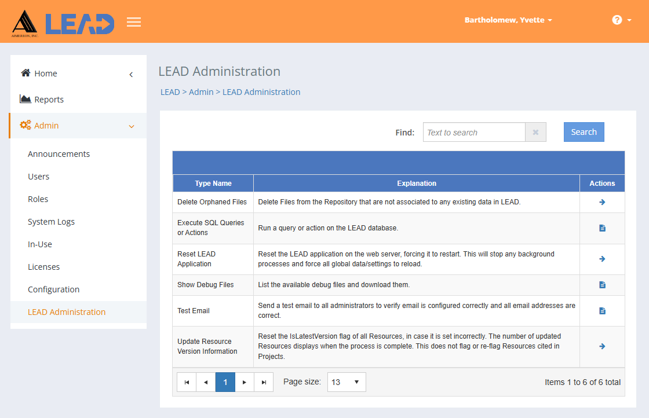This screenshot has height=418, width=649.
Task: Open In-Use submenu item
Action: coord(40,244)
